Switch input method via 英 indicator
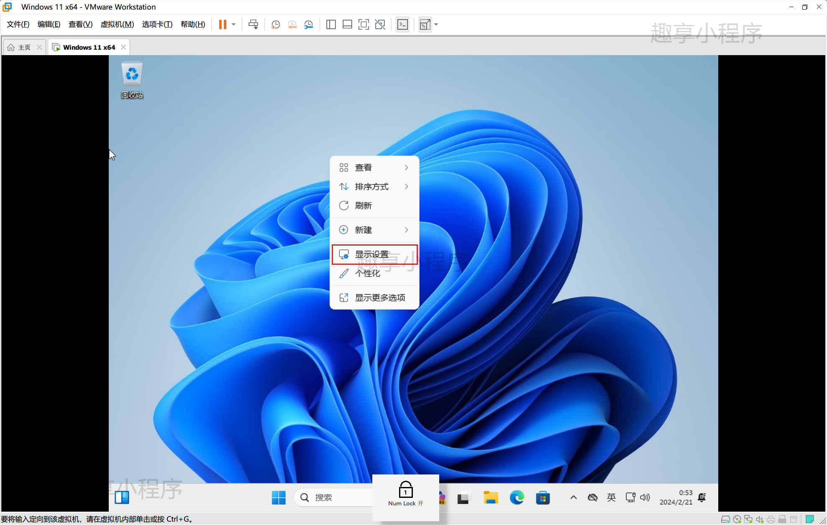 coord(611,497)
